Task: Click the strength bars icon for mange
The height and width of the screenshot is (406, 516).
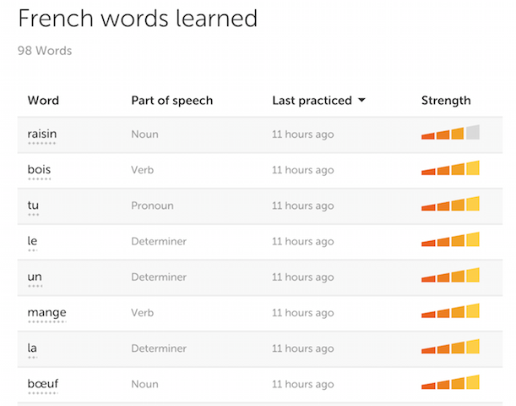Action: pyautogui.click(x=450, y=312)
